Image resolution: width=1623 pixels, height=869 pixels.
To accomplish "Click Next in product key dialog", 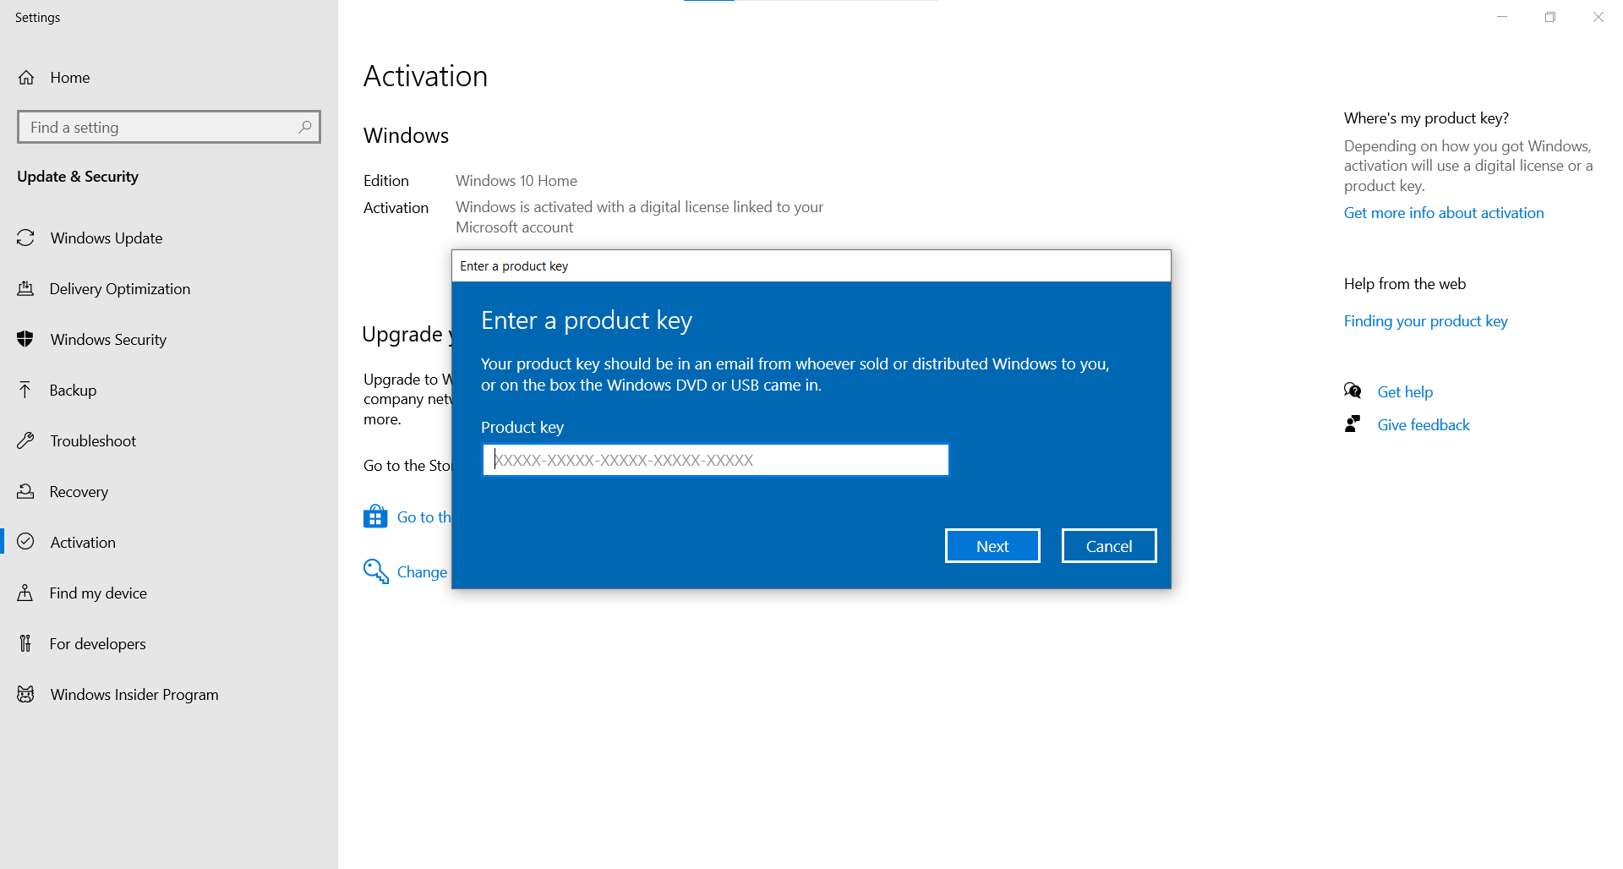I will click(992, 546).
